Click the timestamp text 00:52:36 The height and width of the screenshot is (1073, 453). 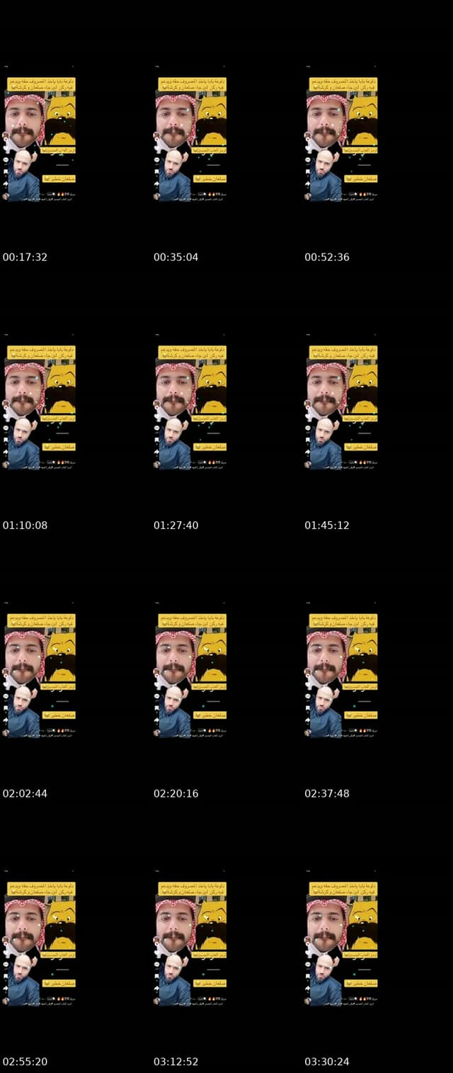click(x=327, y=257)
